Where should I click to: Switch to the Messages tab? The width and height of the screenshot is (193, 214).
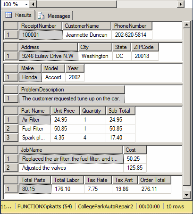tap(54, 16)
